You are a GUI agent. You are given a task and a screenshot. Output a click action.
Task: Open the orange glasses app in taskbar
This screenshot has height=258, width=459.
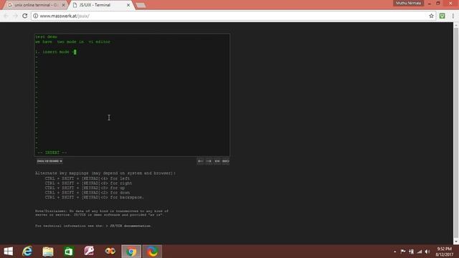pos(110,252)
